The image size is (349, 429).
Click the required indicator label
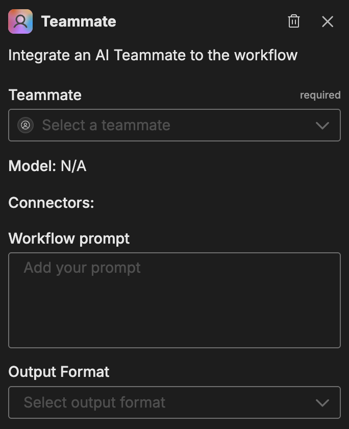(320, 95)
